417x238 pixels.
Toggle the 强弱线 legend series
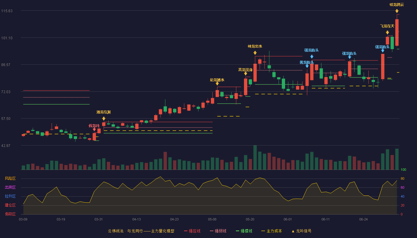[x=218, y=231]
